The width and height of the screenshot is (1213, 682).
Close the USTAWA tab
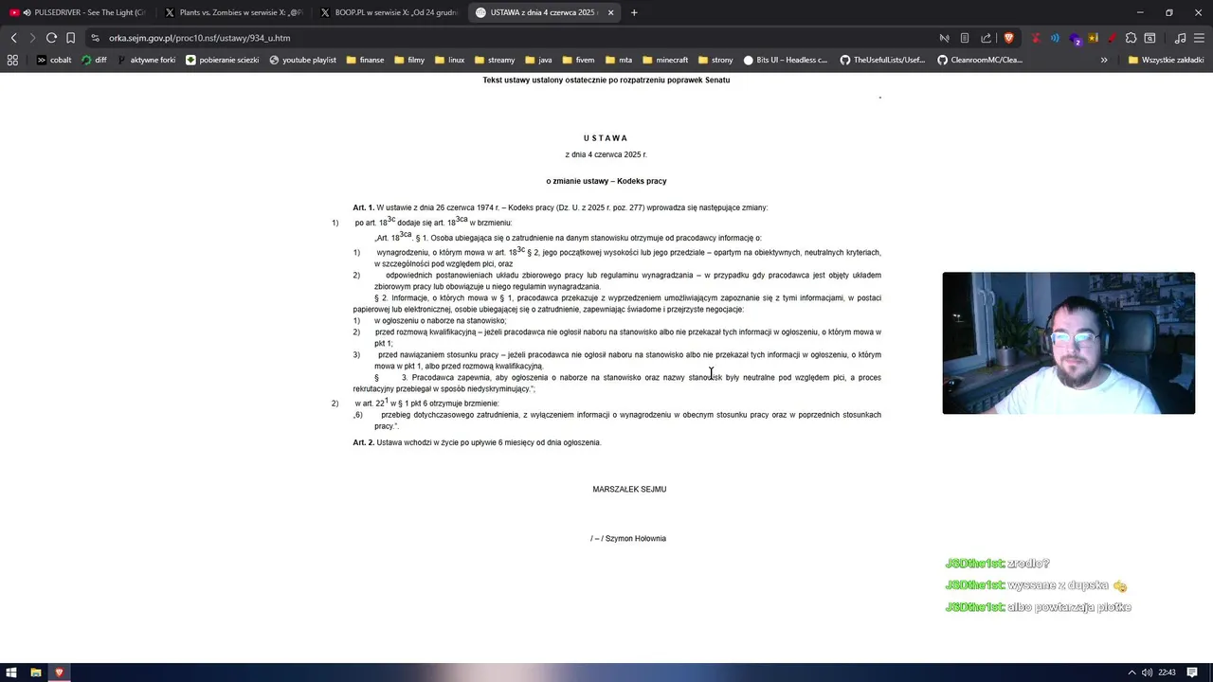click(610, 12)
